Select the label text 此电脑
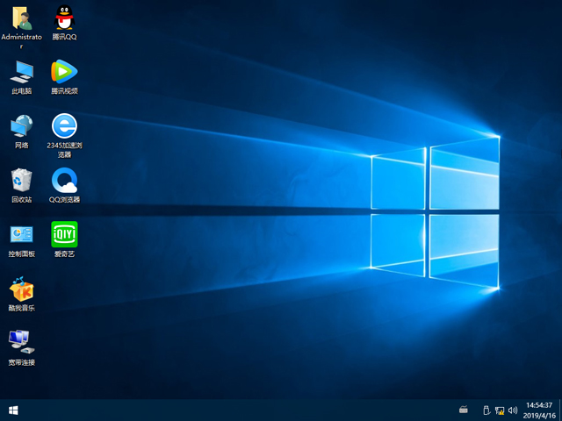This screenshot has height=421, width=562. coord(22,91)
